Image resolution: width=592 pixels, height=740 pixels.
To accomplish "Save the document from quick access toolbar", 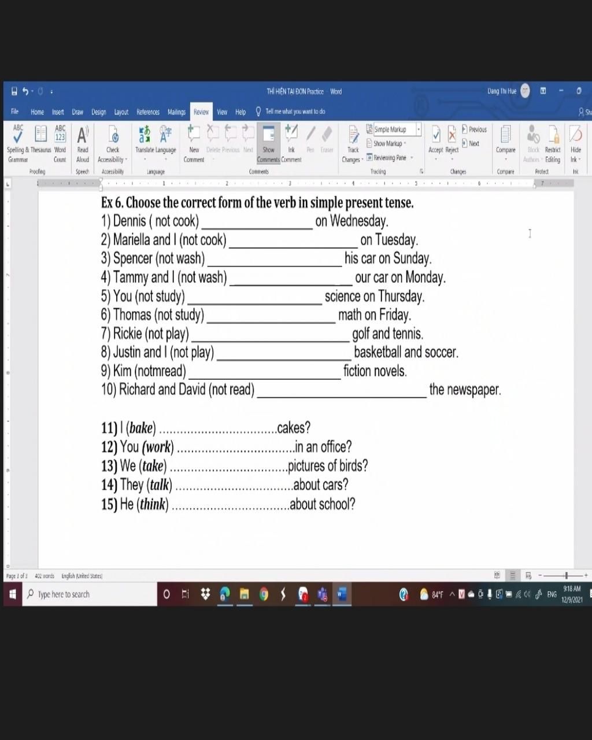I will [x=14, y=91].
